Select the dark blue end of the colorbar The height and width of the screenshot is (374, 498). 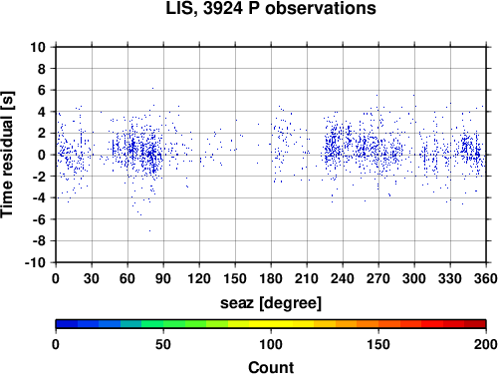tap(67, 324)
